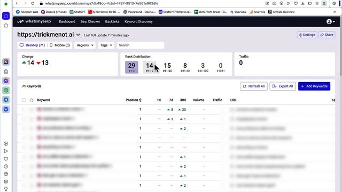Open the Telegram Web bookmark
This screenshot has width=342, height=192.
point(27,12)
